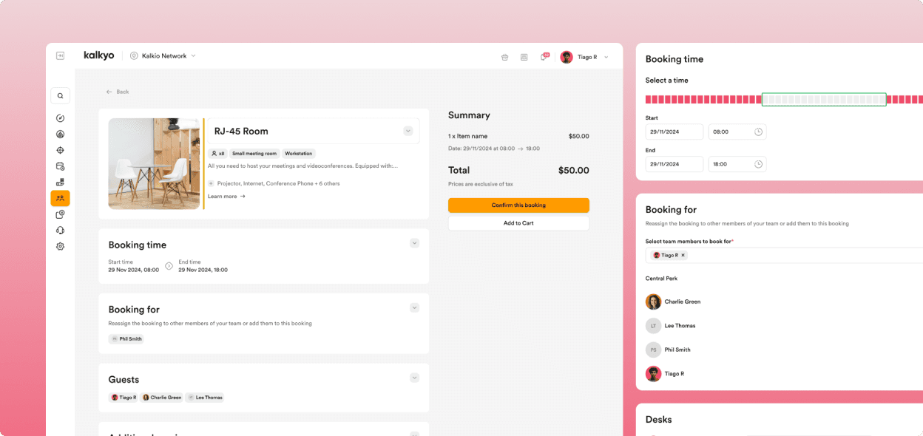Viewport: 923px width, 436px height.
Task: Click the Small meeting room tag
Action: pyautogui.click(x=254, y=154)
